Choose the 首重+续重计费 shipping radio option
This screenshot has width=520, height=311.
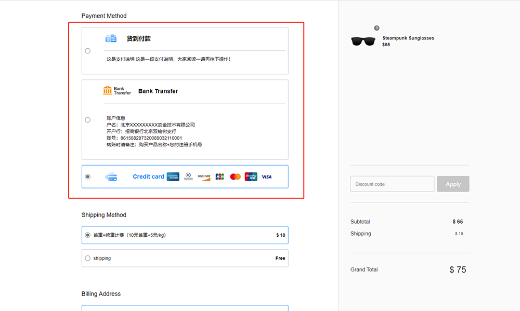[87, 235]
